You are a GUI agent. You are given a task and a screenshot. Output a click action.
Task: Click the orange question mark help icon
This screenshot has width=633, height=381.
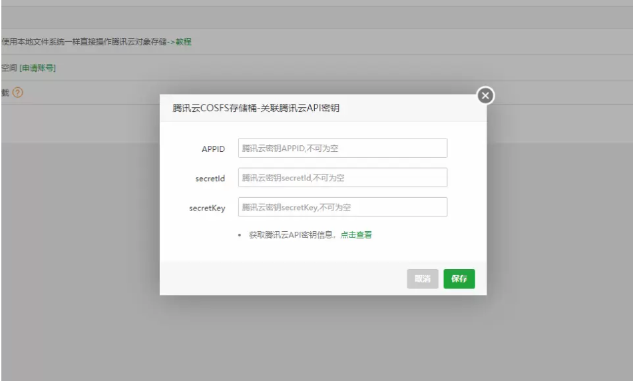tap(18, 93)
